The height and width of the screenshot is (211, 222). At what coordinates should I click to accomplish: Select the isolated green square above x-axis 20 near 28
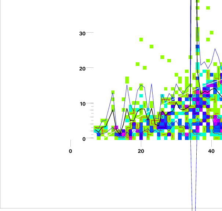point(141,39)
